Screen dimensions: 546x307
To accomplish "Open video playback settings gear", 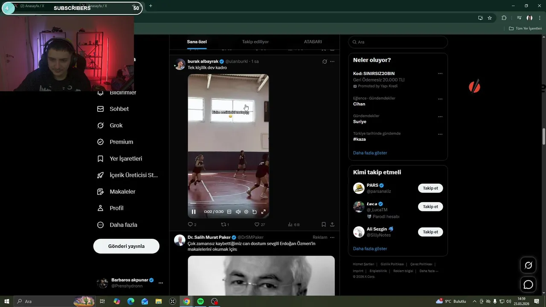I will tap(246, 212).
